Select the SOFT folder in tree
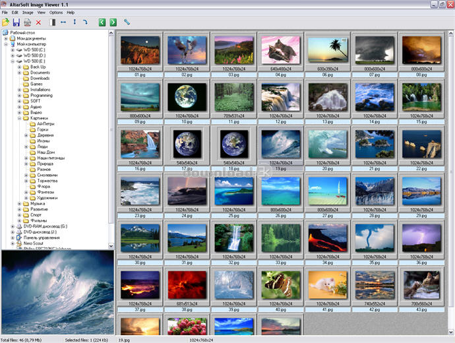The image size is (455, 343). click(36, 101)
